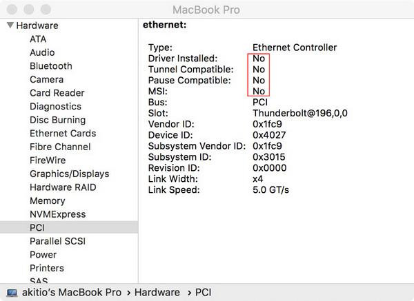The image size is (414, 301).
Task: Open Disc Burning information
Action: (x=57, y=120)
